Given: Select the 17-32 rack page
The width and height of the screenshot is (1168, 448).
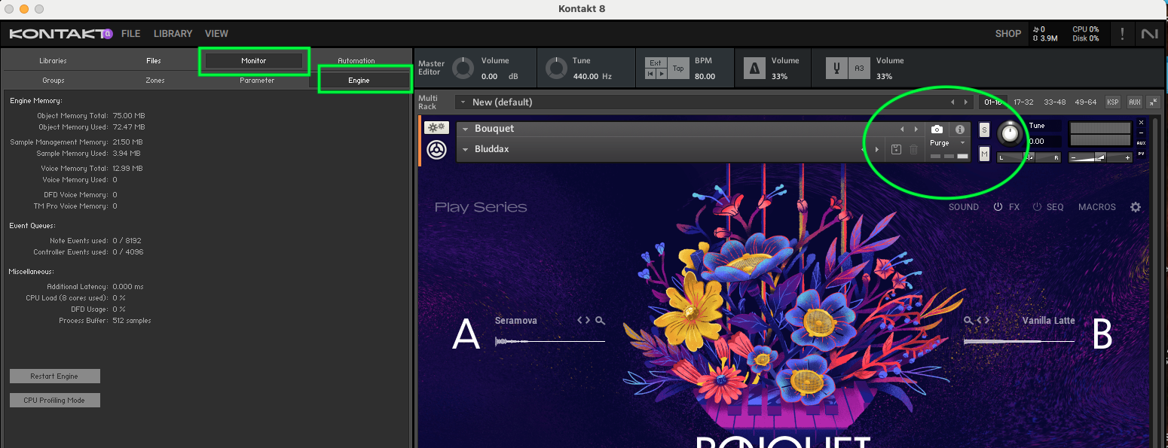Looking at the screenshot, I should (1023, 102).
